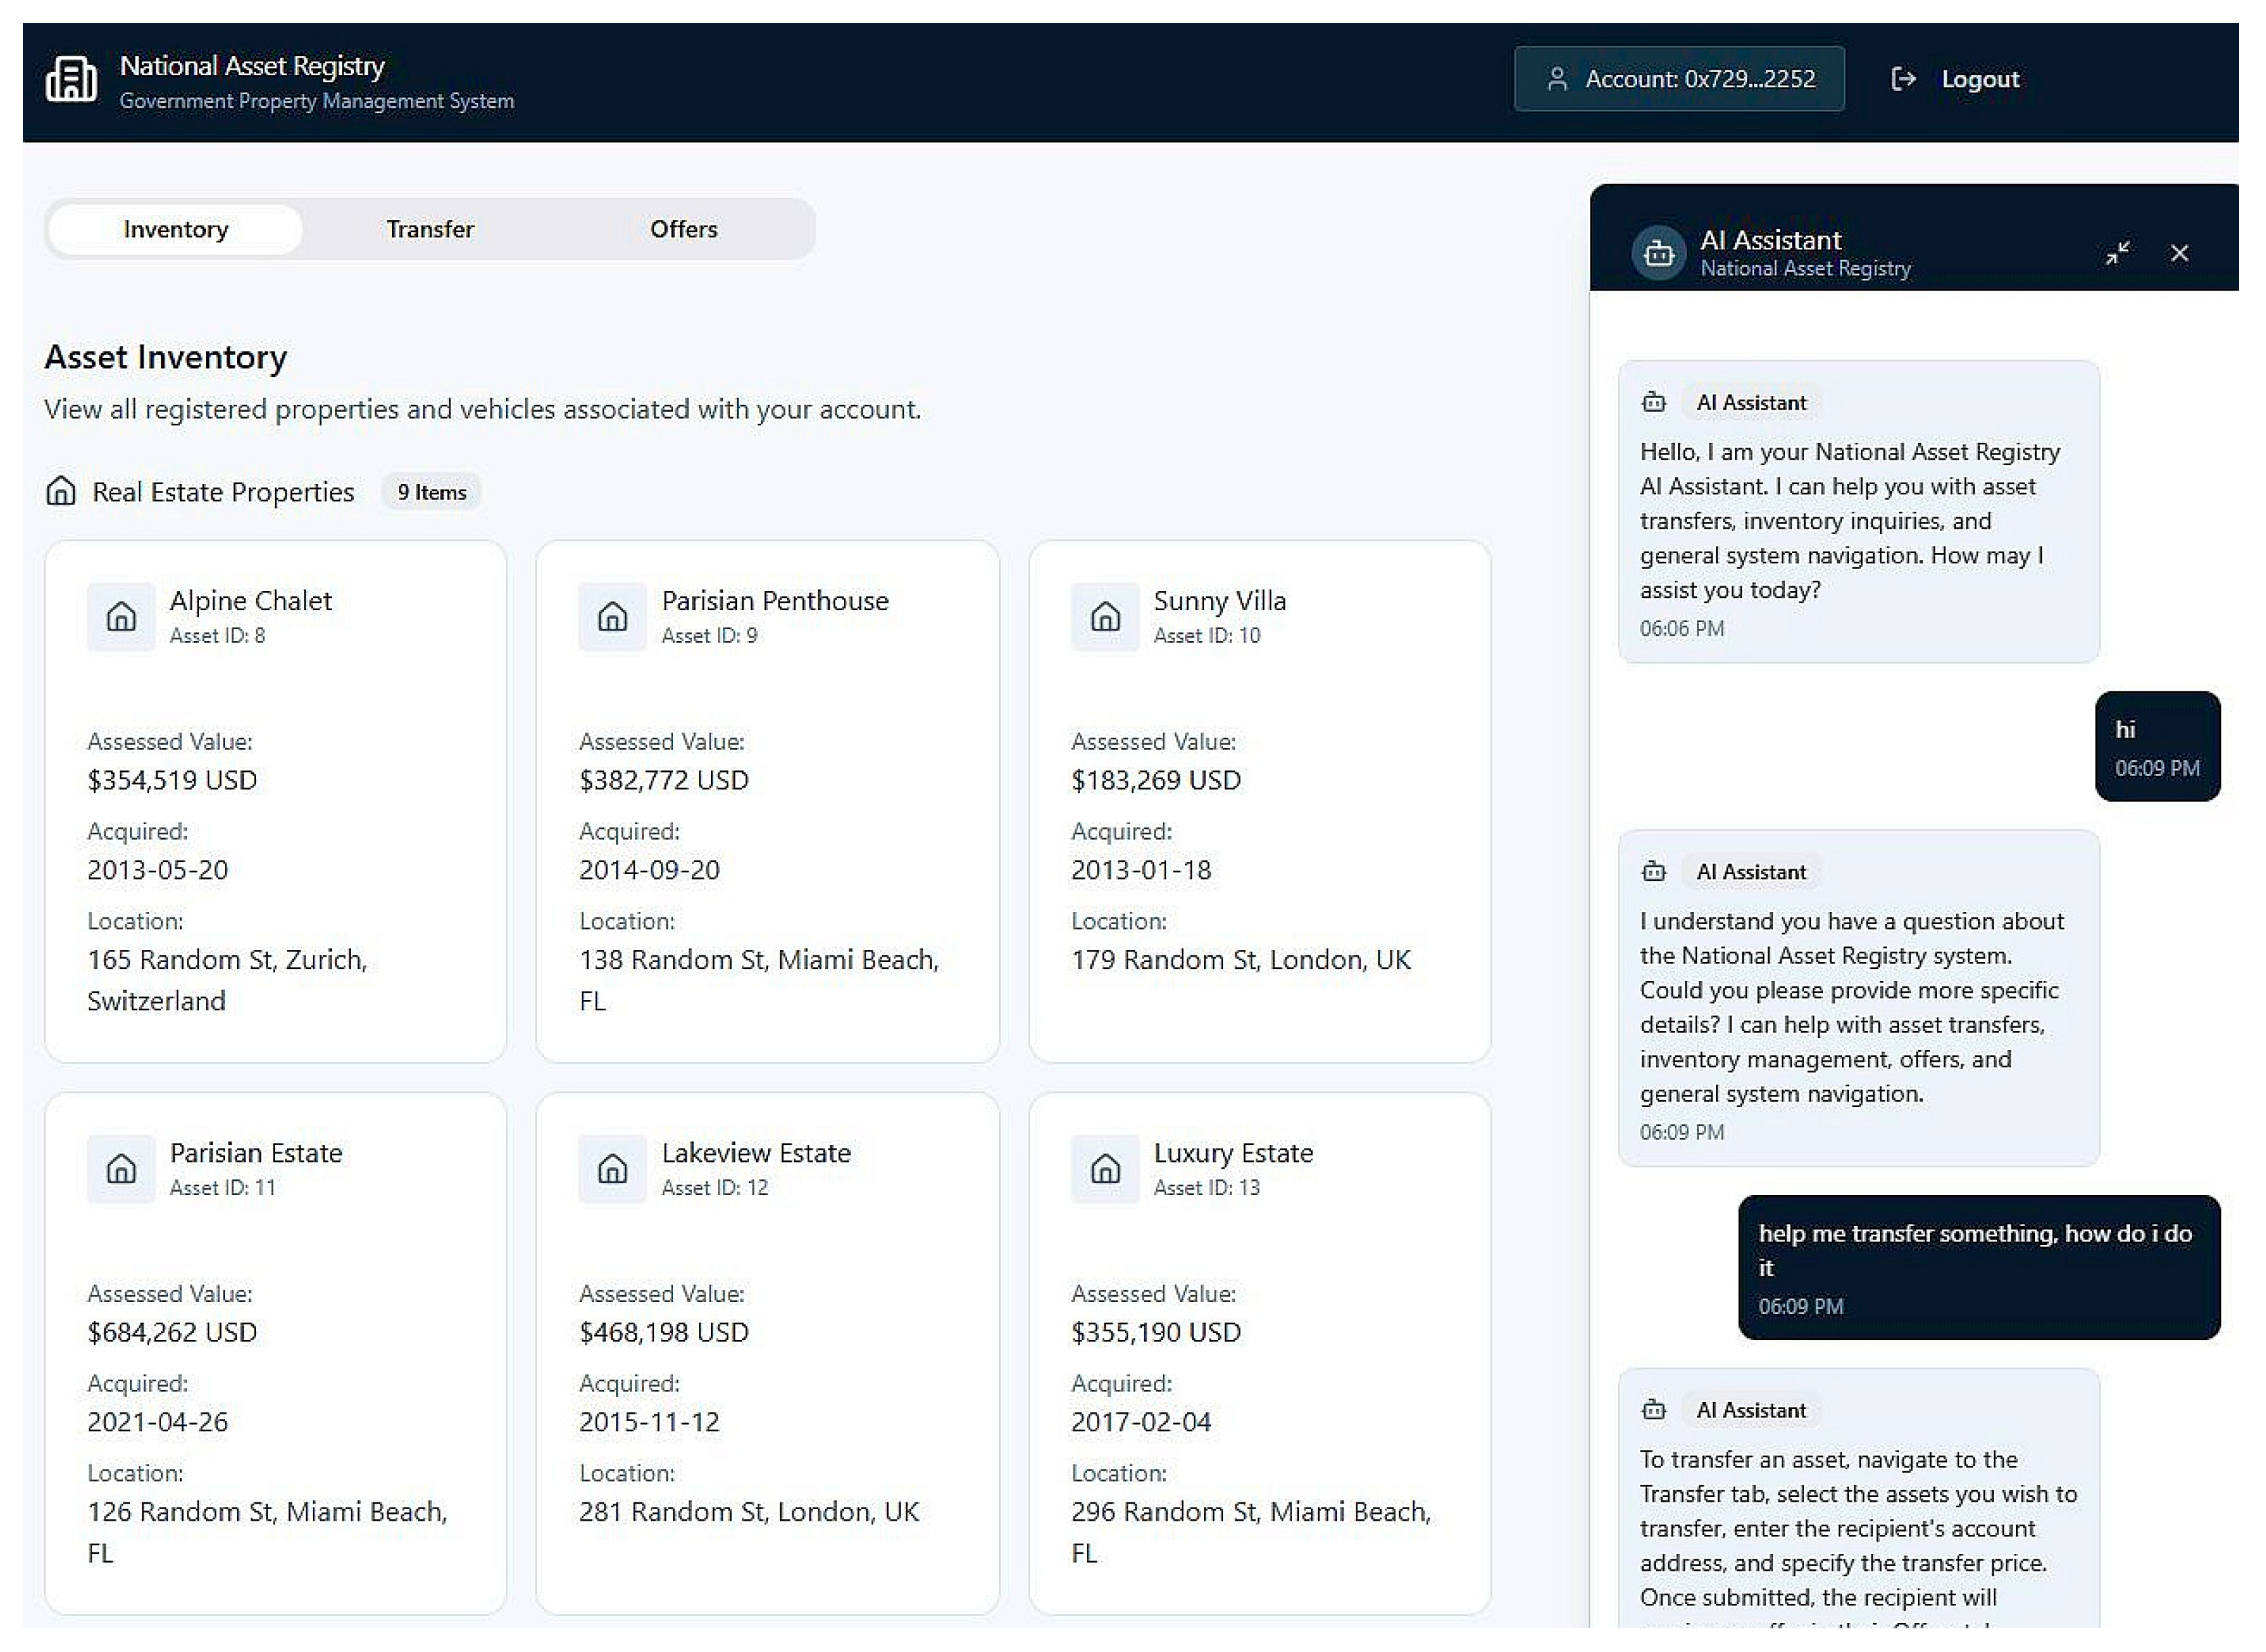
Task: Click the National Asset Registry logo icon
Action: coord(71,79)
